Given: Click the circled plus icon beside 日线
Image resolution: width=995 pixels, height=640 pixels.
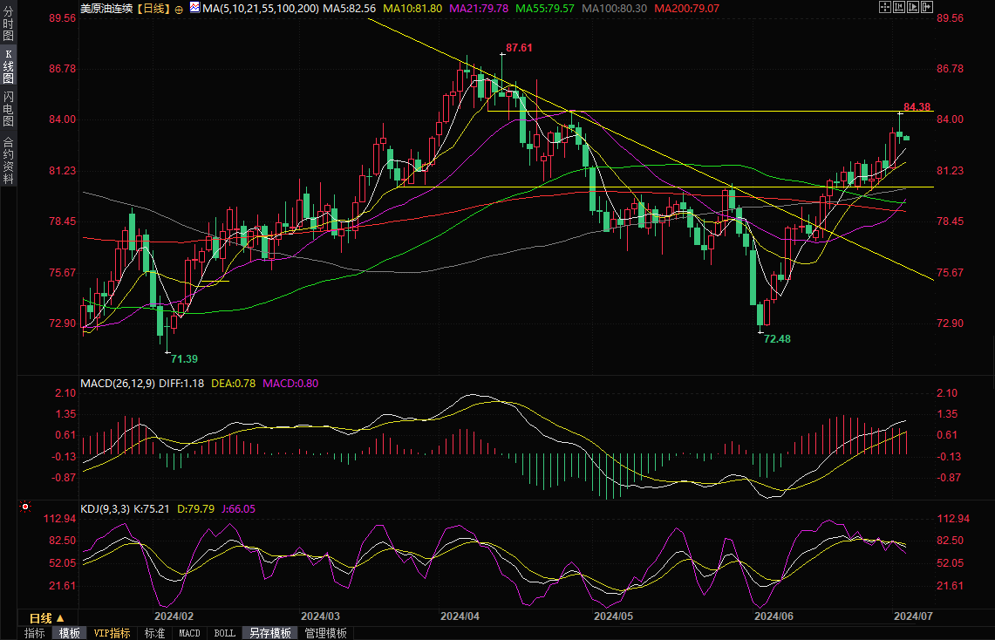Looking at the screenshot, I should [x=179, y=8].
